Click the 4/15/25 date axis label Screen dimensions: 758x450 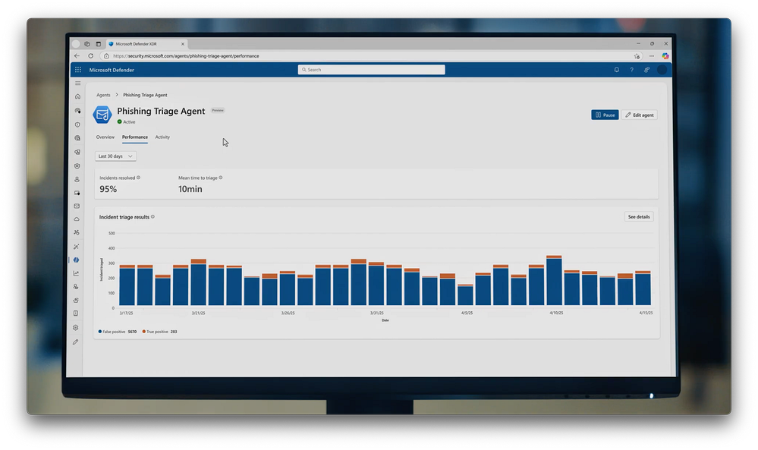click(646, 313)
